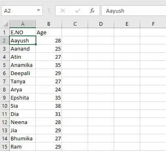Viewport: 166px width, 151px height.
Task: Select row 12 header
Action: click(4, 122)
